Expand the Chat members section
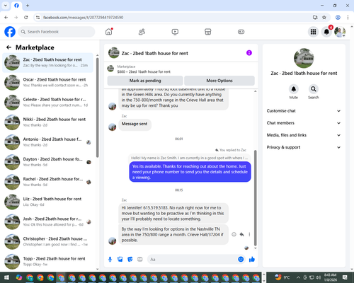Screen dimensions: 354x283 point(304,123)
